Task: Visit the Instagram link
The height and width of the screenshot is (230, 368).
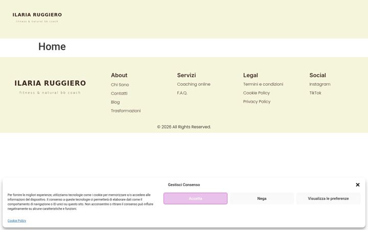Action: 319,84
